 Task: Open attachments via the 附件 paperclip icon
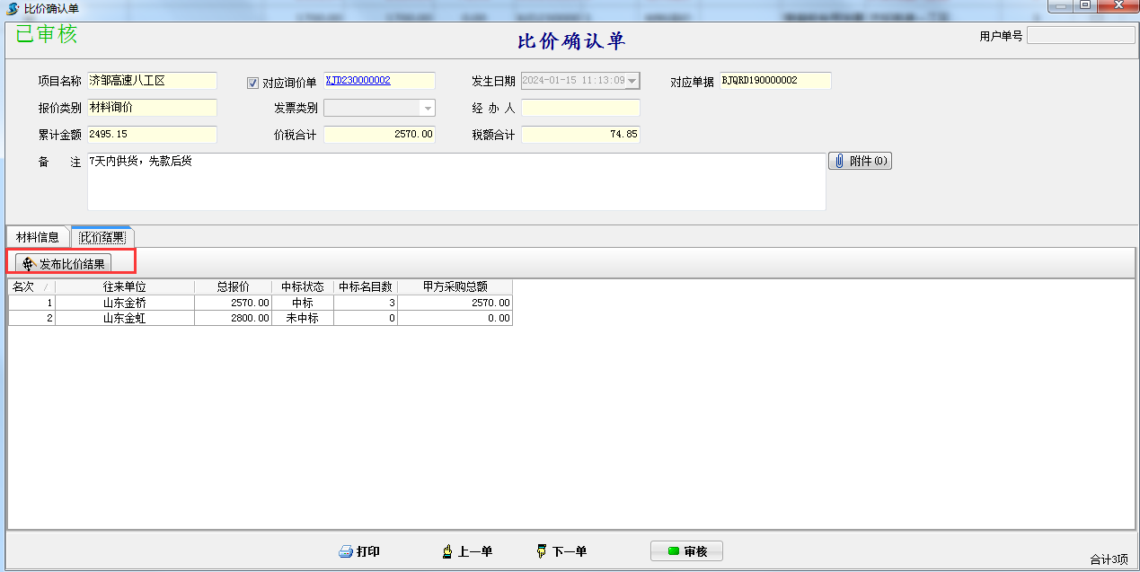(x=839, y=162)
